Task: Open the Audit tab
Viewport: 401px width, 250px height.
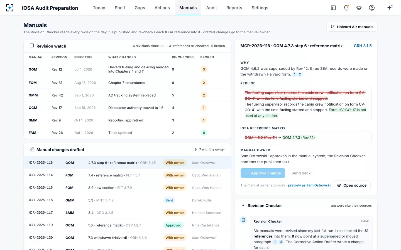Action: click(211, 8)
